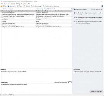This screenshot has height=96, width=104.
Task: Start Vorübersetzung pre-translation
Action: 36,6
